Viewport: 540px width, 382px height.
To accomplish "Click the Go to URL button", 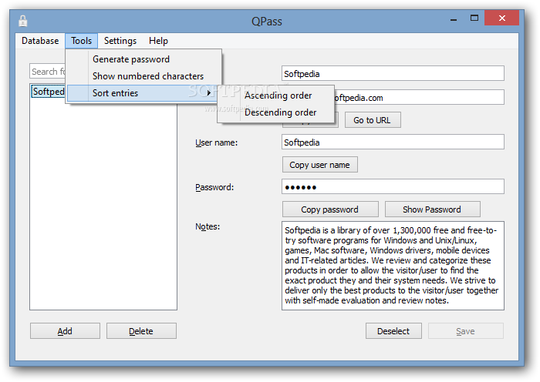I will pyautogui.click(x=373, y=120).
